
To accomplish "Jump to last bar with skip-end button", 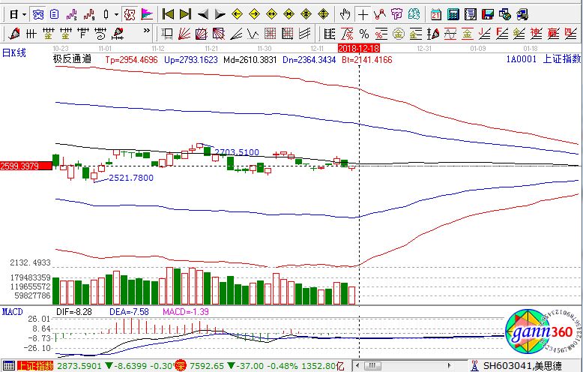I will pyautogui.click(x=185, y=14).
